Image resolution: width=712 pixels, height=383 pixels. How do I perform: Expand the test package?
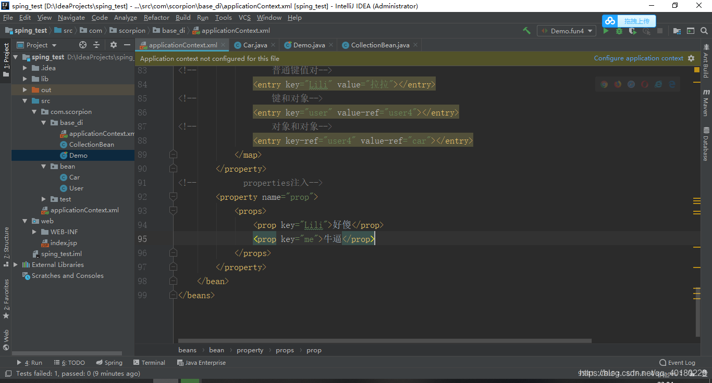tap(44, 199)
